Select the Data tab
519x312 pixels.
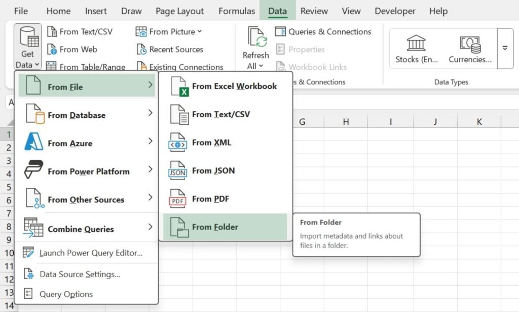tap(277, 11)
